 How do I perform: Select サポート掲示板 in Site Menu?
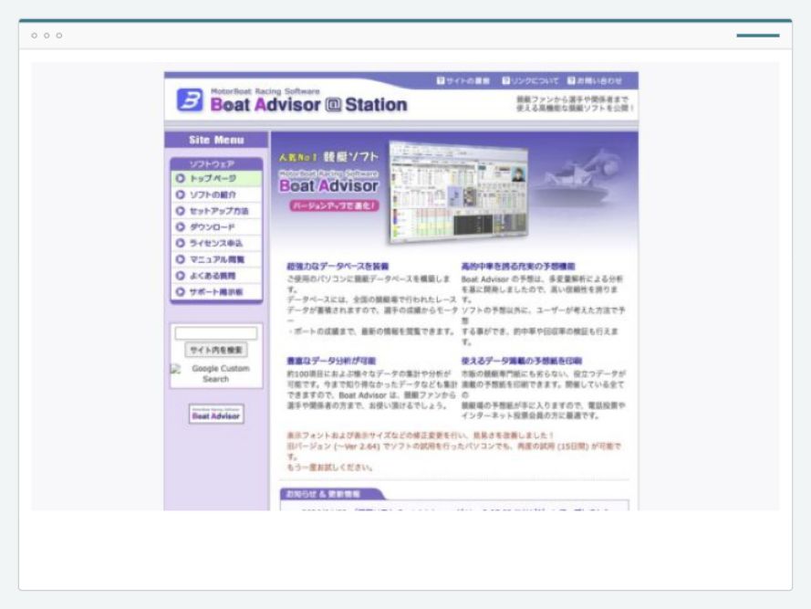pyautogui.click(x=216, y=292)
